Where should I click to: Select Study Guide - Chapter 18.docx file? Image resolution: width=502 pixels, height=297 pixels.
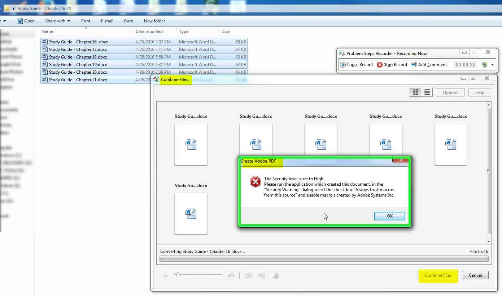point(144,57)
